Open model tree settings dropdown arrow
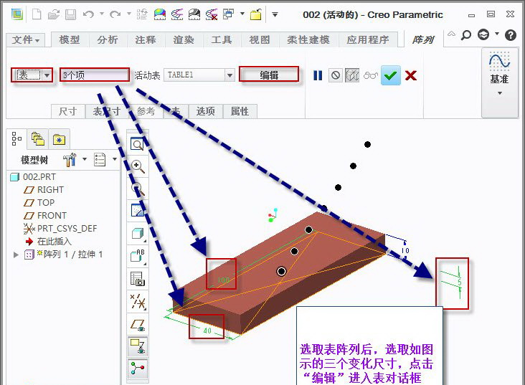The width and height of the screenshot is (525, 385). pos(85,159)
